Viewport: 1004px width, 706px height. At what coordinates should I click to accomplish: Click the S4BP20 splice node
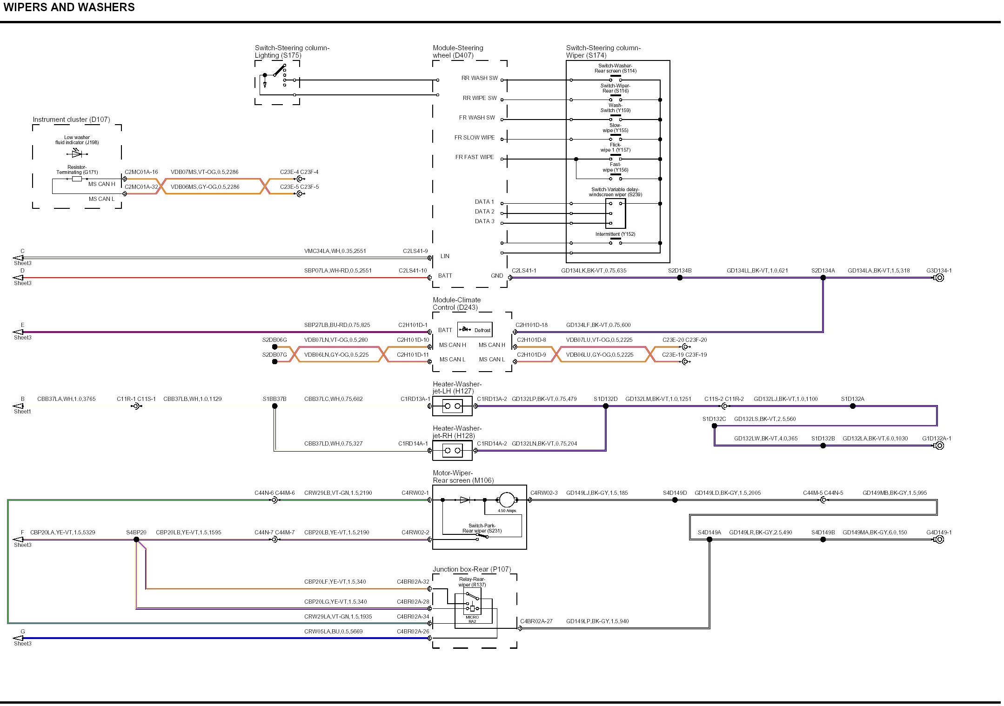pos(136,539)
